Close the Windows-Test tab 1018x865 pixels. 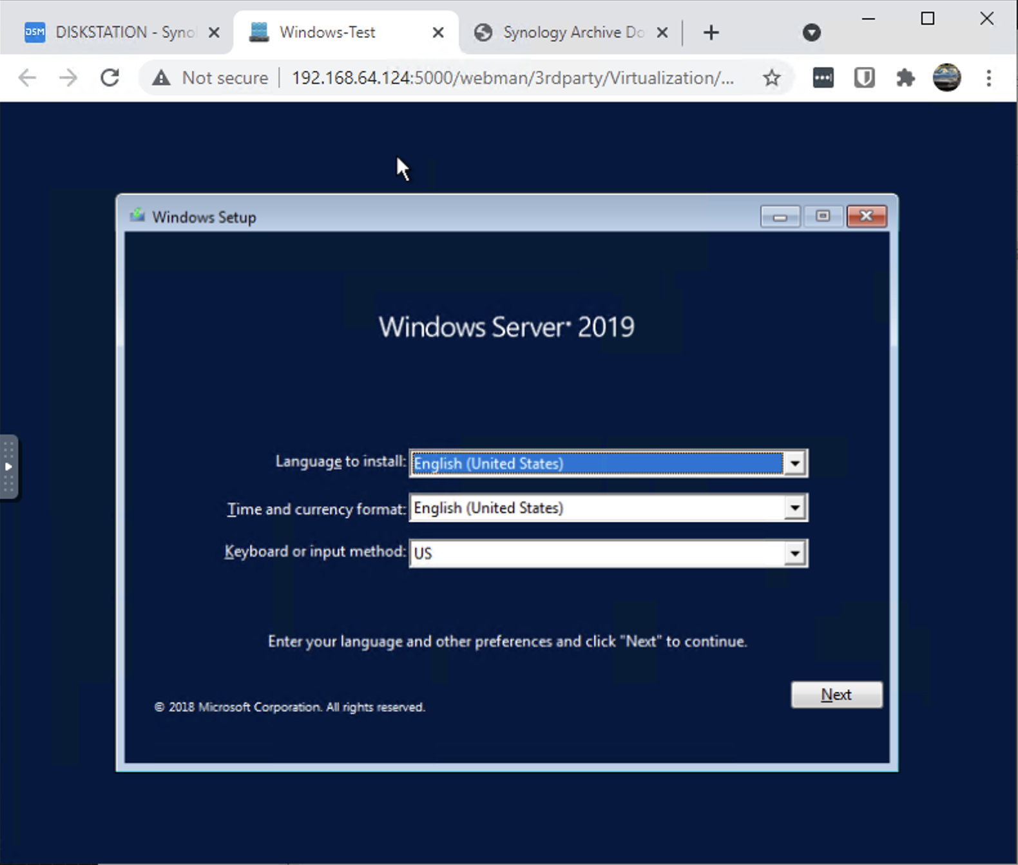(x=438, y=32)
